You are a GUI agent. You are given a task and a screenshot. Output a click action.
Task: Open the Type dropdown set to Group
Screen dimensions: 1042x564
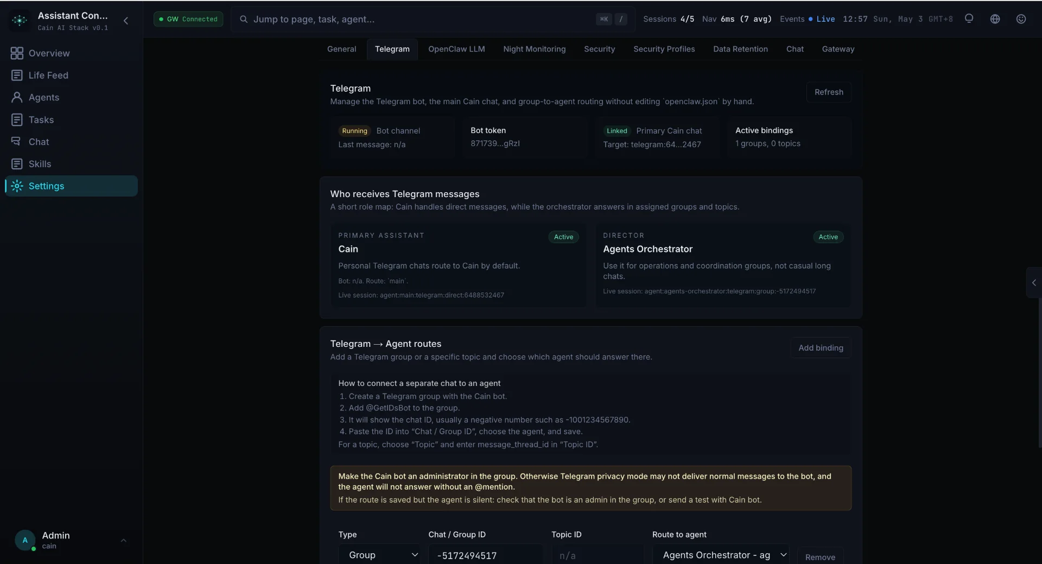pos(379,555)
